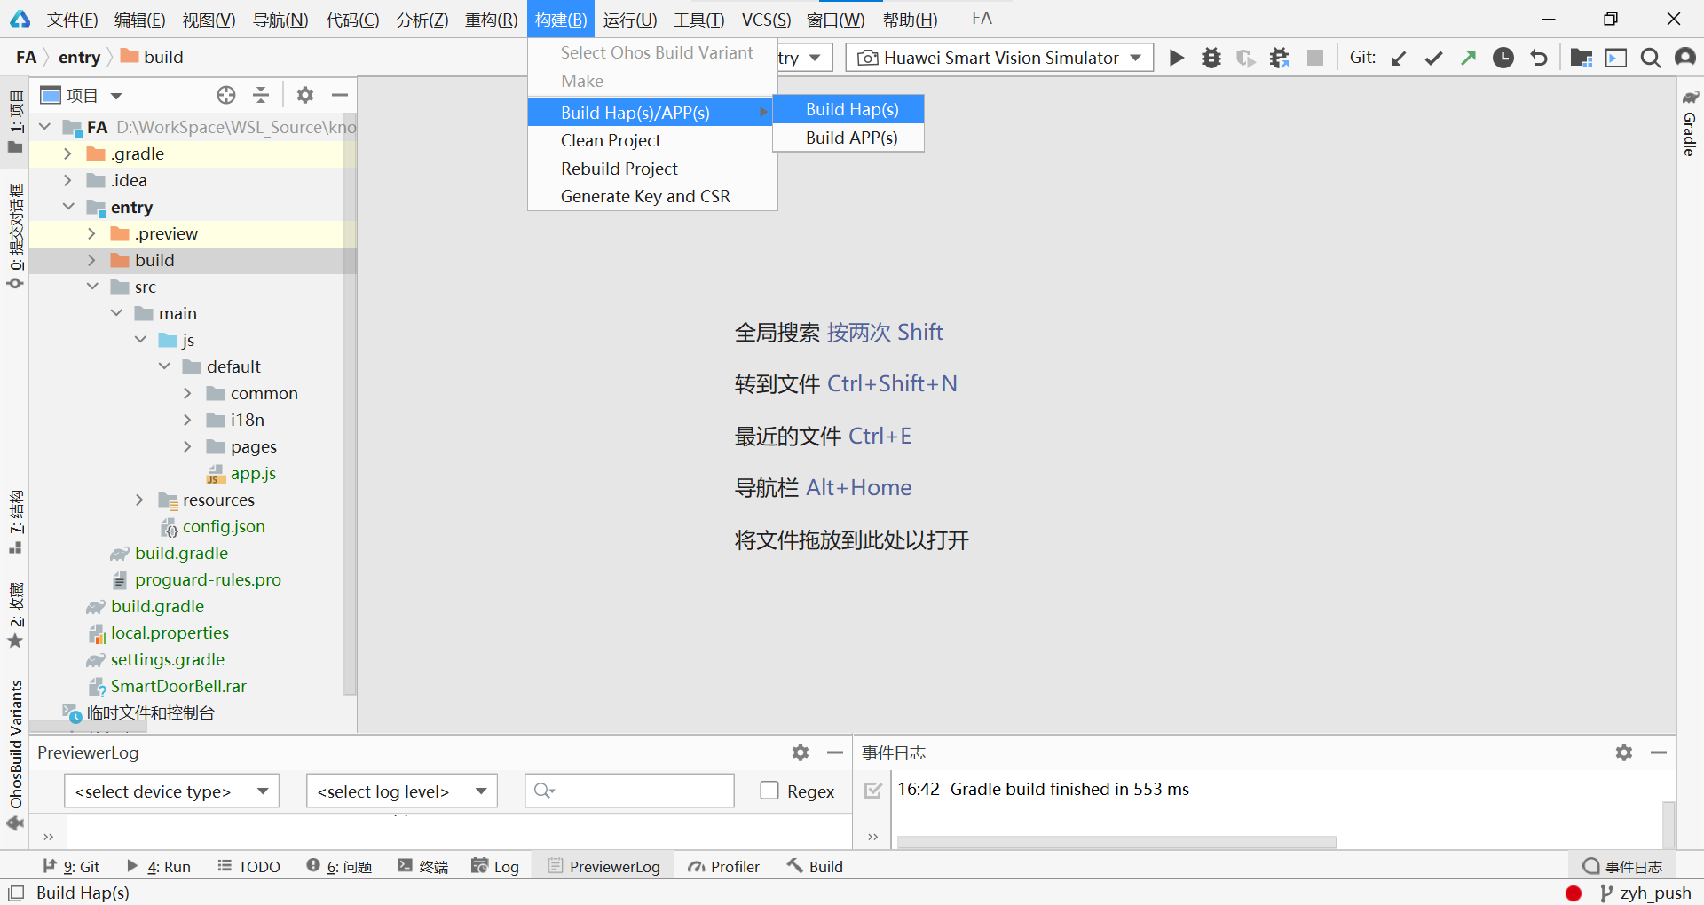Screen dimensions: 1704x905
Task: Click Git update project arrow icon
Action: [1399, 58]
